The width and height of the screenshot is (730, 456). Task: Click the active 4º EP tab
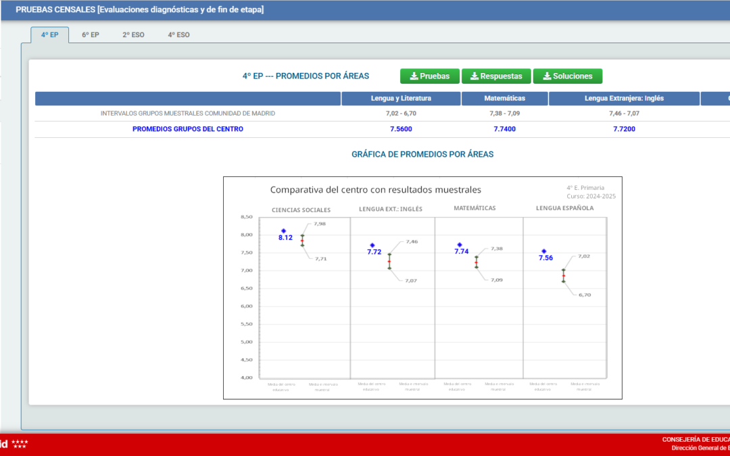coord(49,35)
